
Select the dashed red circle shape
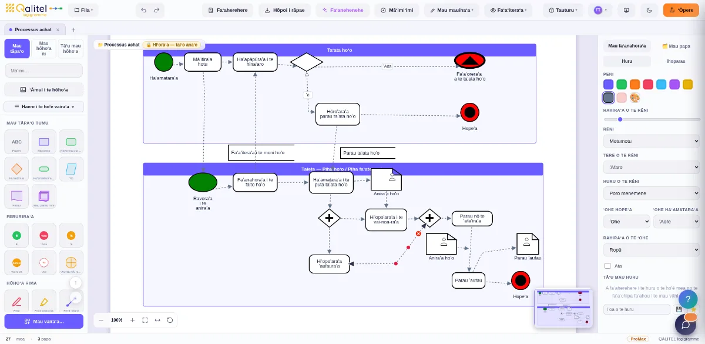tap(44, 263)
